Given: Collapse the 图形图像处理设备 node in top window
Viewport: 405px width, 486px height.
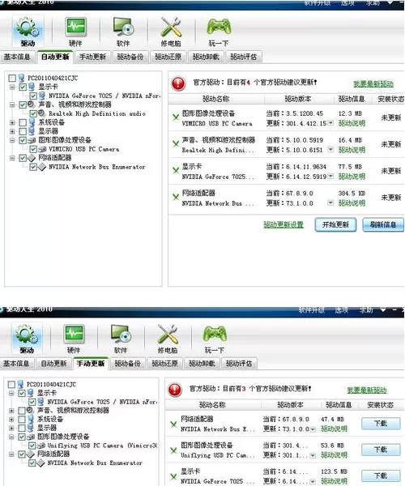Looking at the screenshot, I should click(12, 140).
